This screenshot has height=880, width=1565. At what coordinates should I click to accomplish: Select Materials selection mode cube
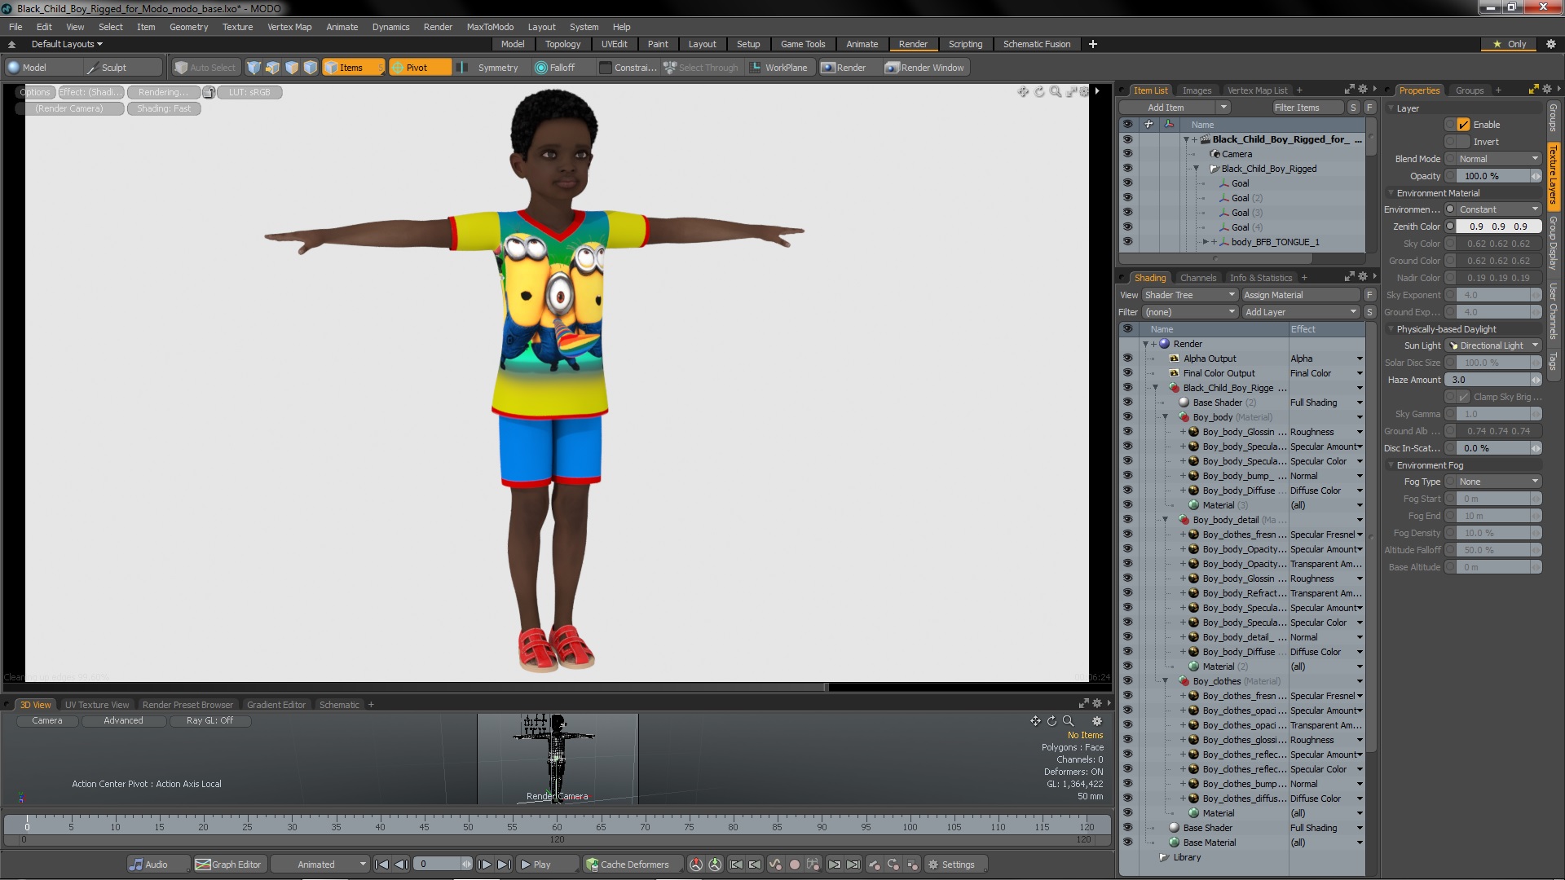coord(311,68)
